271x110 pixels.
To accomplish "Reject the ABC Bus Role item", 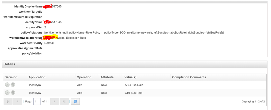I will 13,85.
